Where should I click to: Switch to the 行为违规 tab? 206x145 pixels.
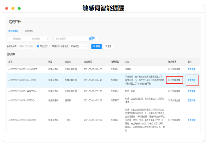[x=29, y=31]
